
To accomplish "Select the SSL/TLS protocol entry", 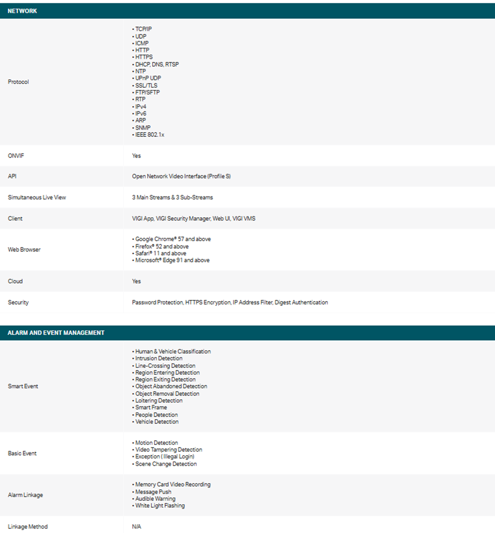I will [x=146, y=85].
